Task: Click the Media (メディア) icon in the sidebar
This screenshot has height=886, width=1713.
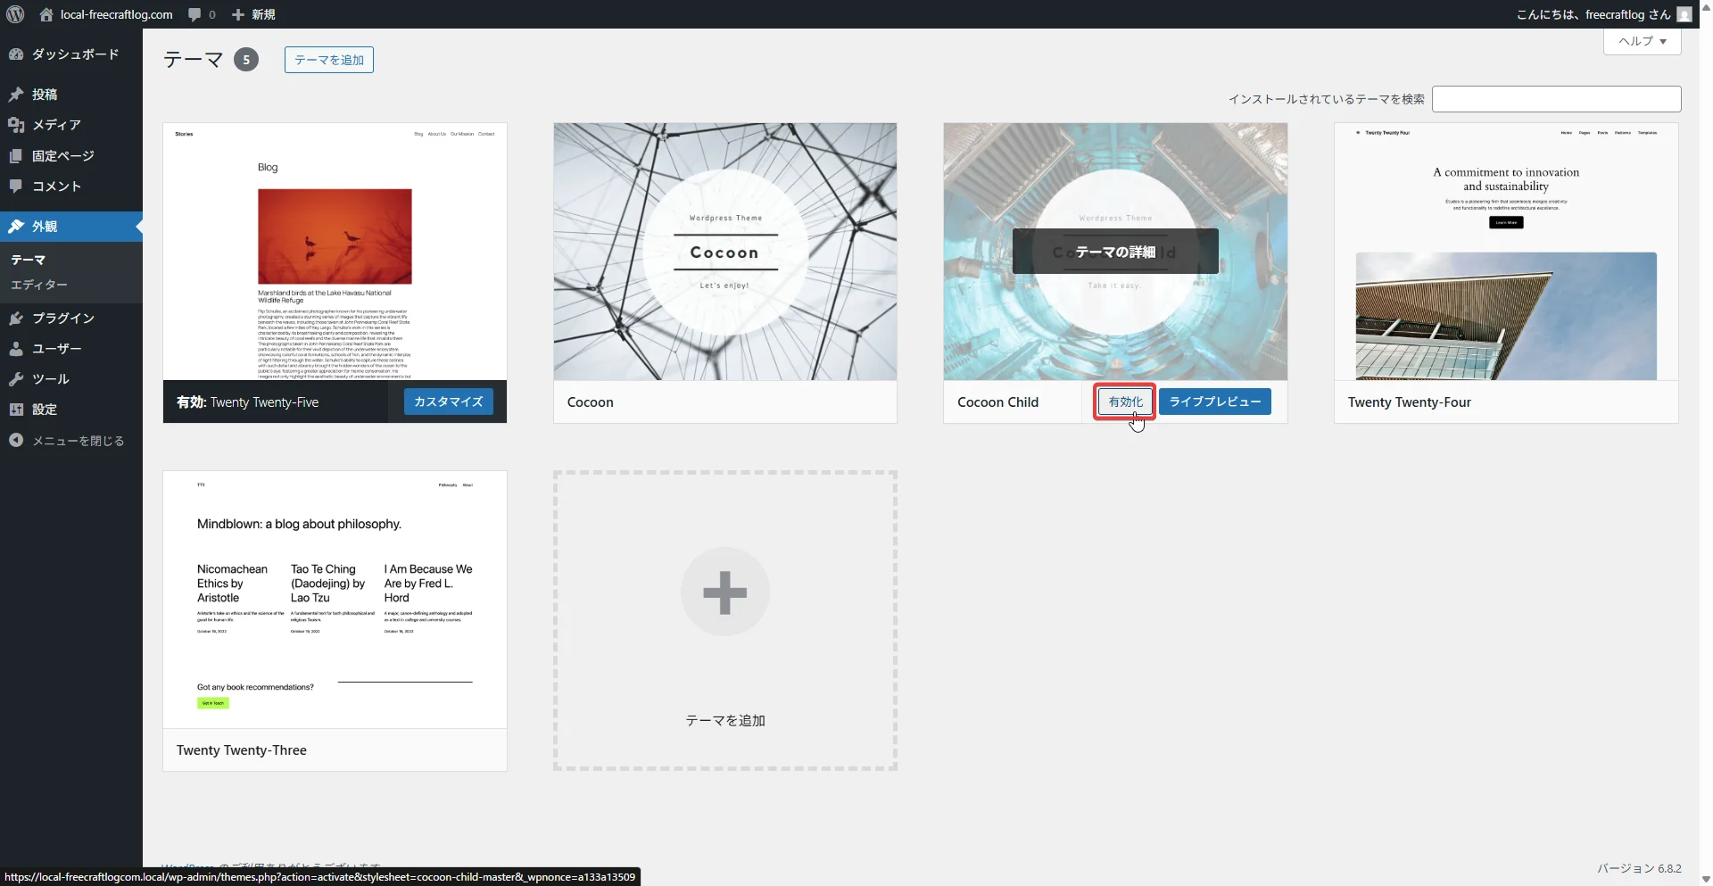Action: [16, 125]
